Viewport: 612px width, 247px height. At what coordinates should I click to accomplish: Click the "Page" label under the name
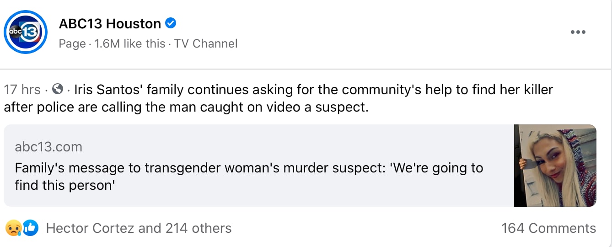[x=72, y=43]
